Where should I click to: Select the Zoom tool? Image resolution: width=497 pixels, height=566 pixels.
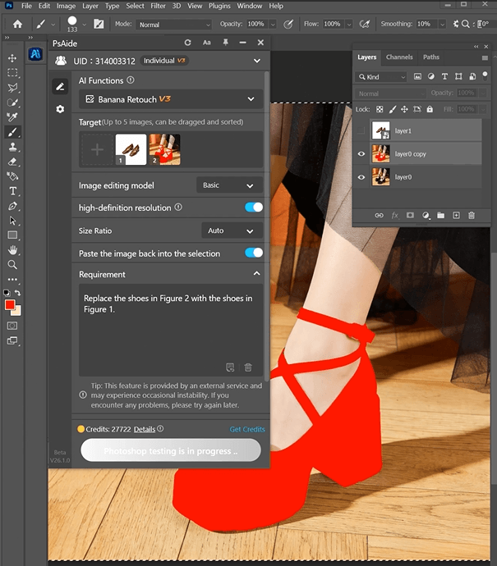(x=12, y=265)
